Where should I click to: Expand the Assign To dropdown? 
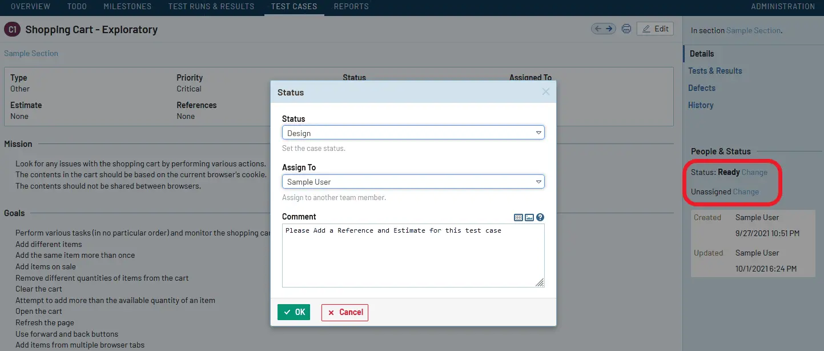[x=413, y=181]
